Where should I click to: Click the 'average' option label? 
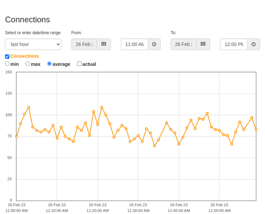[x=61, y=64]
